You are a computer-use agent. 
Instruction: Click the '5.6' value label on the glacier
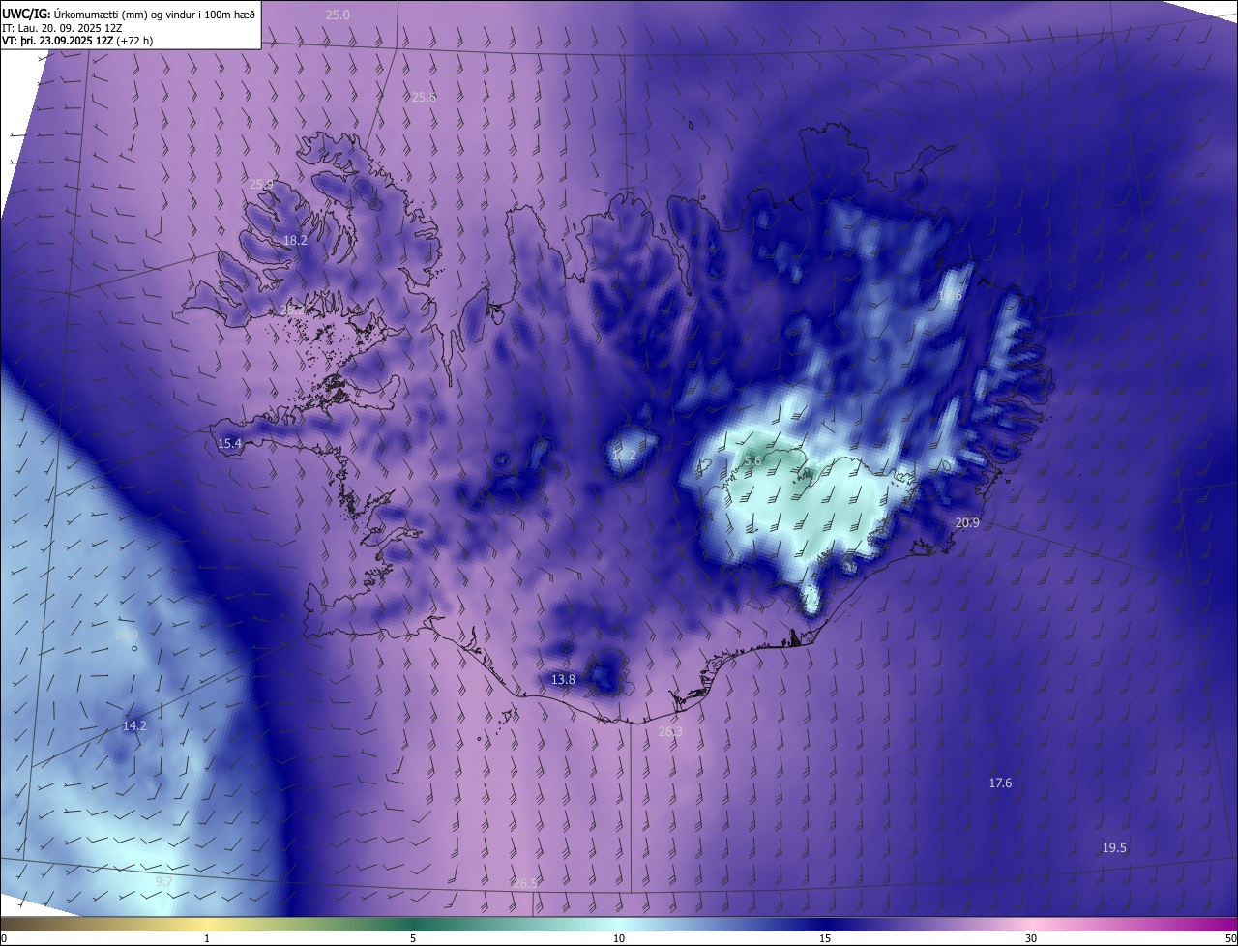pyautogui.click(x=752, y=461)
